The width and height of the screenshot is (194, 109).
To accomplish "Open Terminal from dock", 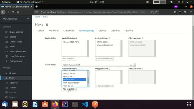I will click(75, 104).
